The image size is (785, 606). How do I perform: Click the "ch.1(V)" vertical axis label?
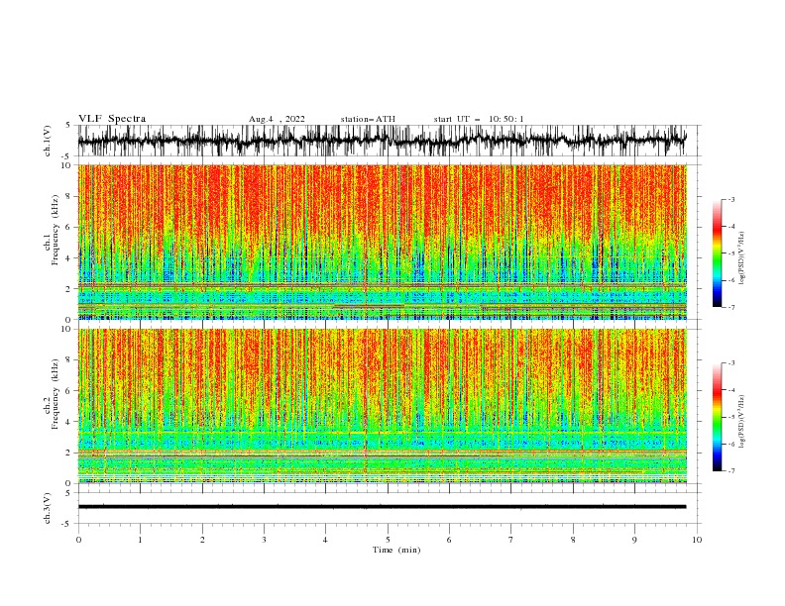48,141
